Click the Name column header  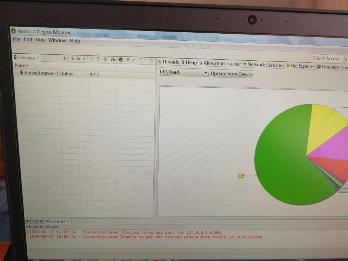click(x=21, y=66)
